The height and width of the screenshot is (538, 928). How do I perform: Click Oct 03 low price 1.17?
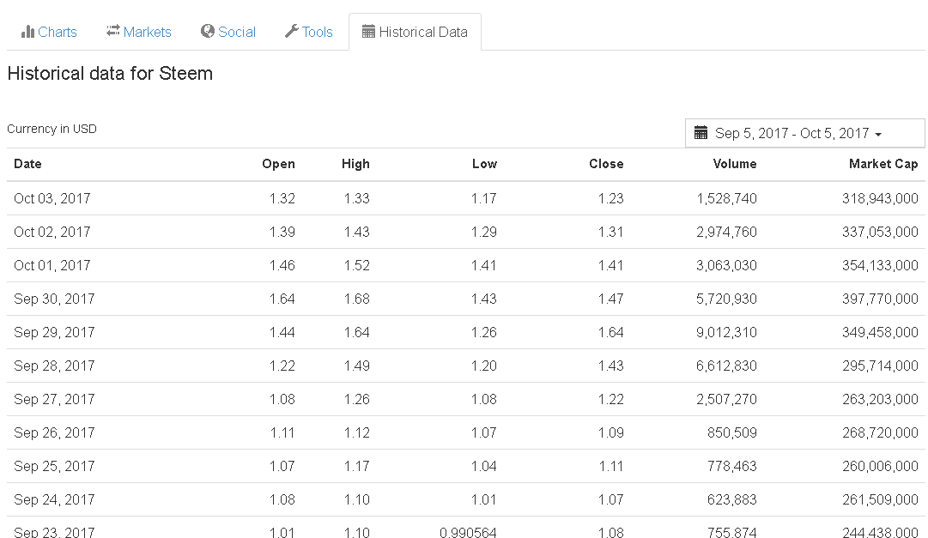[x=483, y=198]
